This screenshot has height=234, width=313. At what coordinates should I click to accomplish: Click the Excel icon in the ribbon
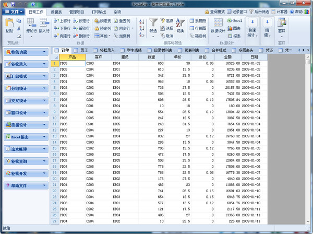click(x=230, y=20)
